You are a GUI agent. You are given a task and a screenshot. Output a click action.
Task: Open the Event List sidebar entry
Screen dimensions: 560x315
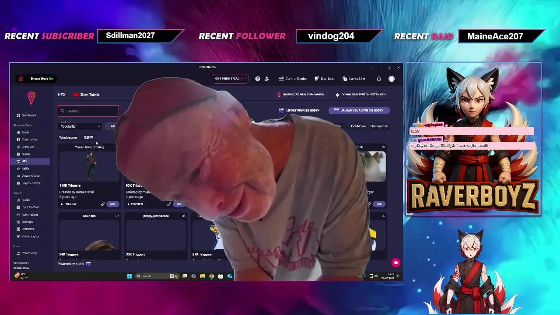click(25, 147)
